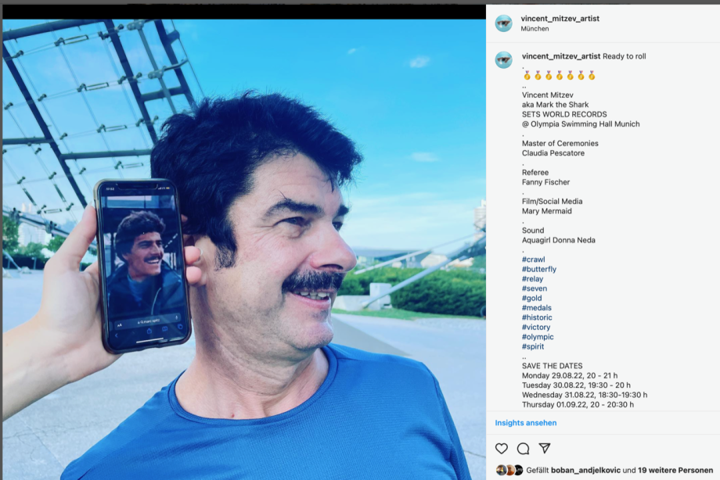Select the line 'Tuesday 30.08.22, 19:30 - 20 h'
Screen dimensions: 720x480
point(576,385)
